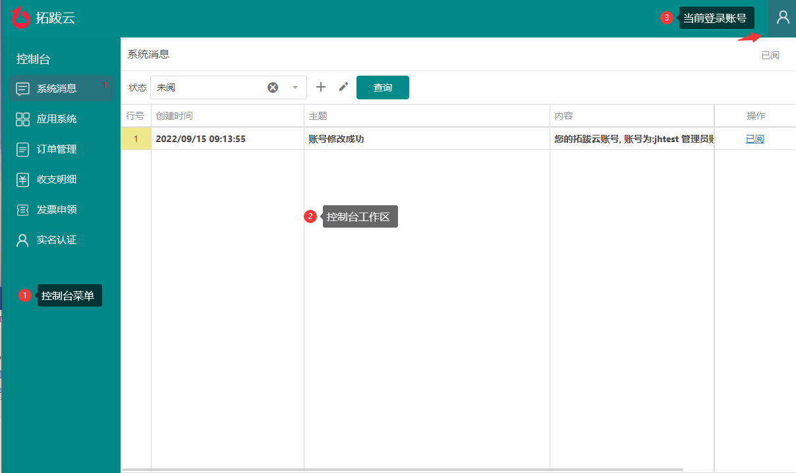This screenshot has width=796, height=473.
Task: Click the 订单管理 document icon
Action: pyautogui.click(x=23, y=149)
